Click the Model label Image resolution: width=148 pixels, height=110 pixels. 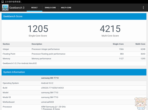[6, 93]
